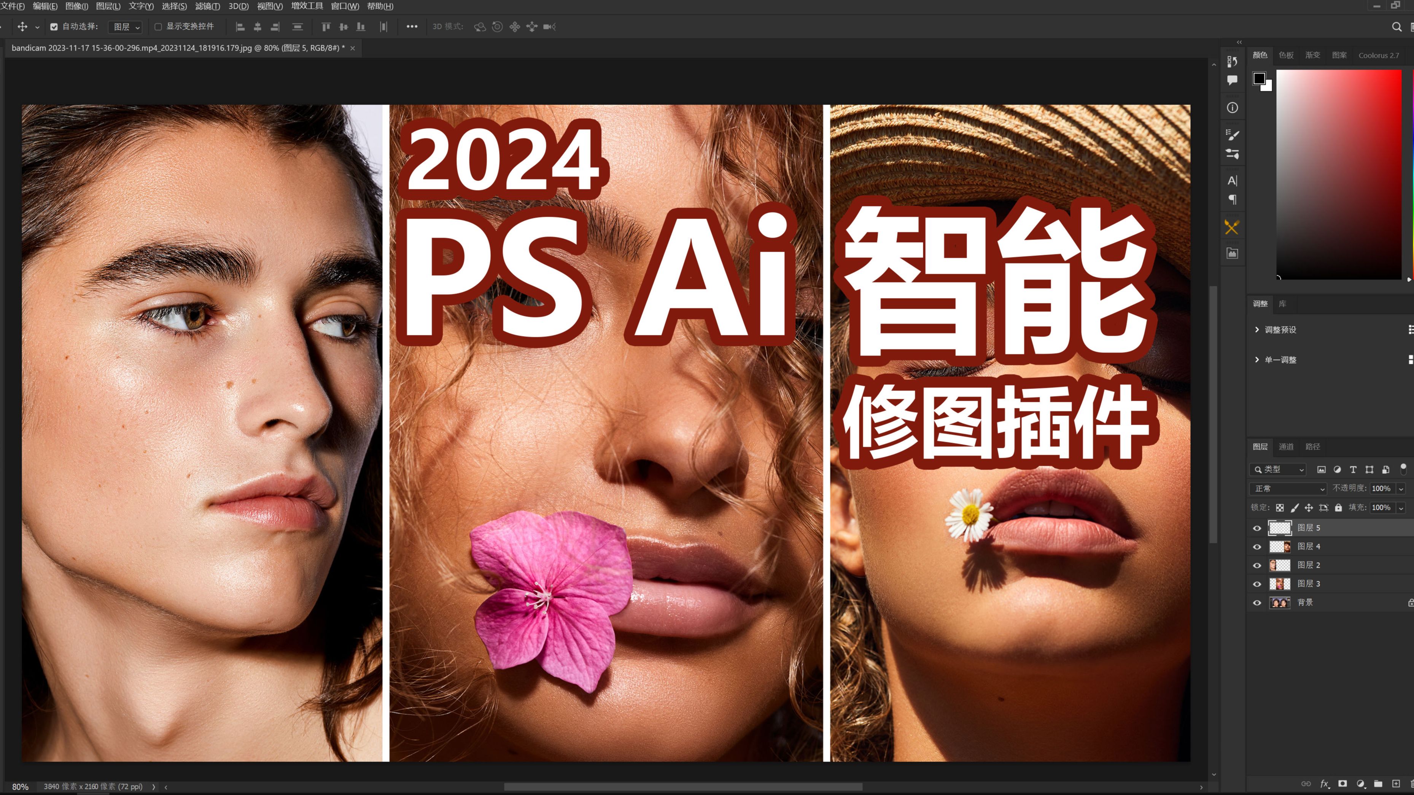This screenshot has width=1414, height=795.
Task: Align bottom edges of layers
Action: coord(361,26)
